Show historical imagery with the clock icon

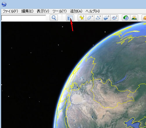(x=126, y=18)
